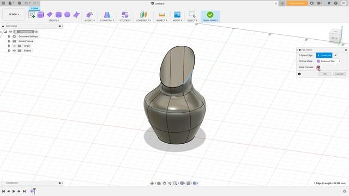The image size is (349, 196).
Task: Collapse the Browser panel
Action: point(3,26)
